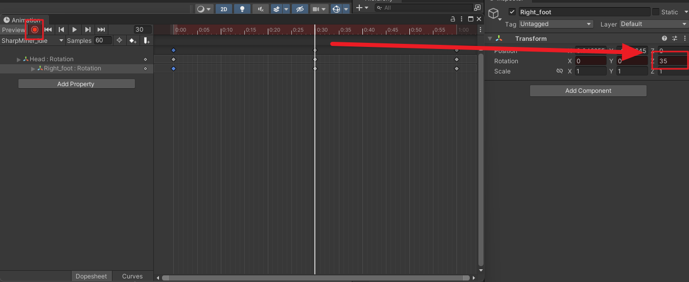
Task: Click the Add Event icon
Action: tap(146, 40)
